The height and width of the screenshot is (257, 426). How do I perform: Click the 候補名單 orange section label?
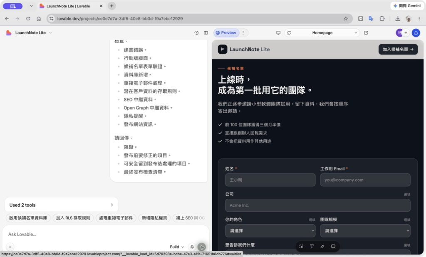click(x=235, y=69)
